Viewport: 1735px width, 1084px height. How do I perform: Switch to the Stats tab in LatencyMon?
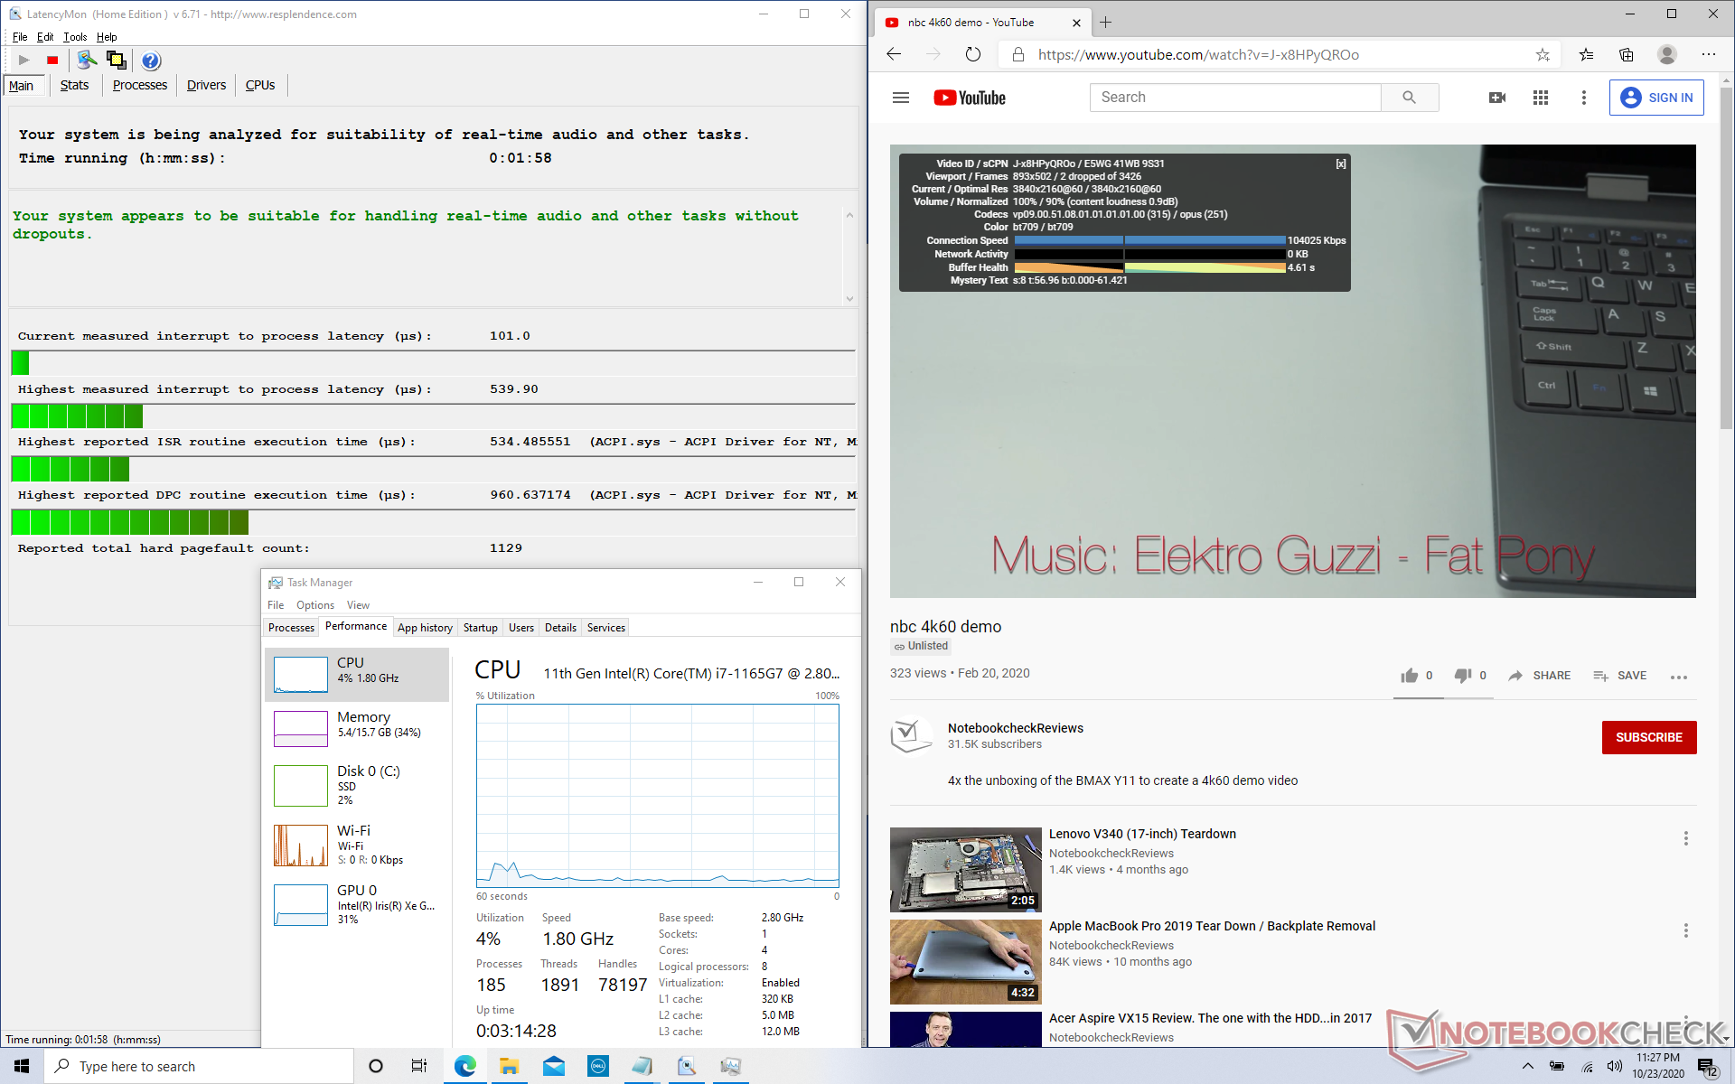74,85
